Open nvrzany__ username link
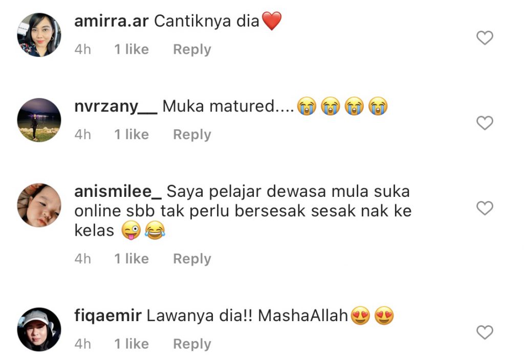Screen dimensions: 524x363 click(x=116, y=107)
